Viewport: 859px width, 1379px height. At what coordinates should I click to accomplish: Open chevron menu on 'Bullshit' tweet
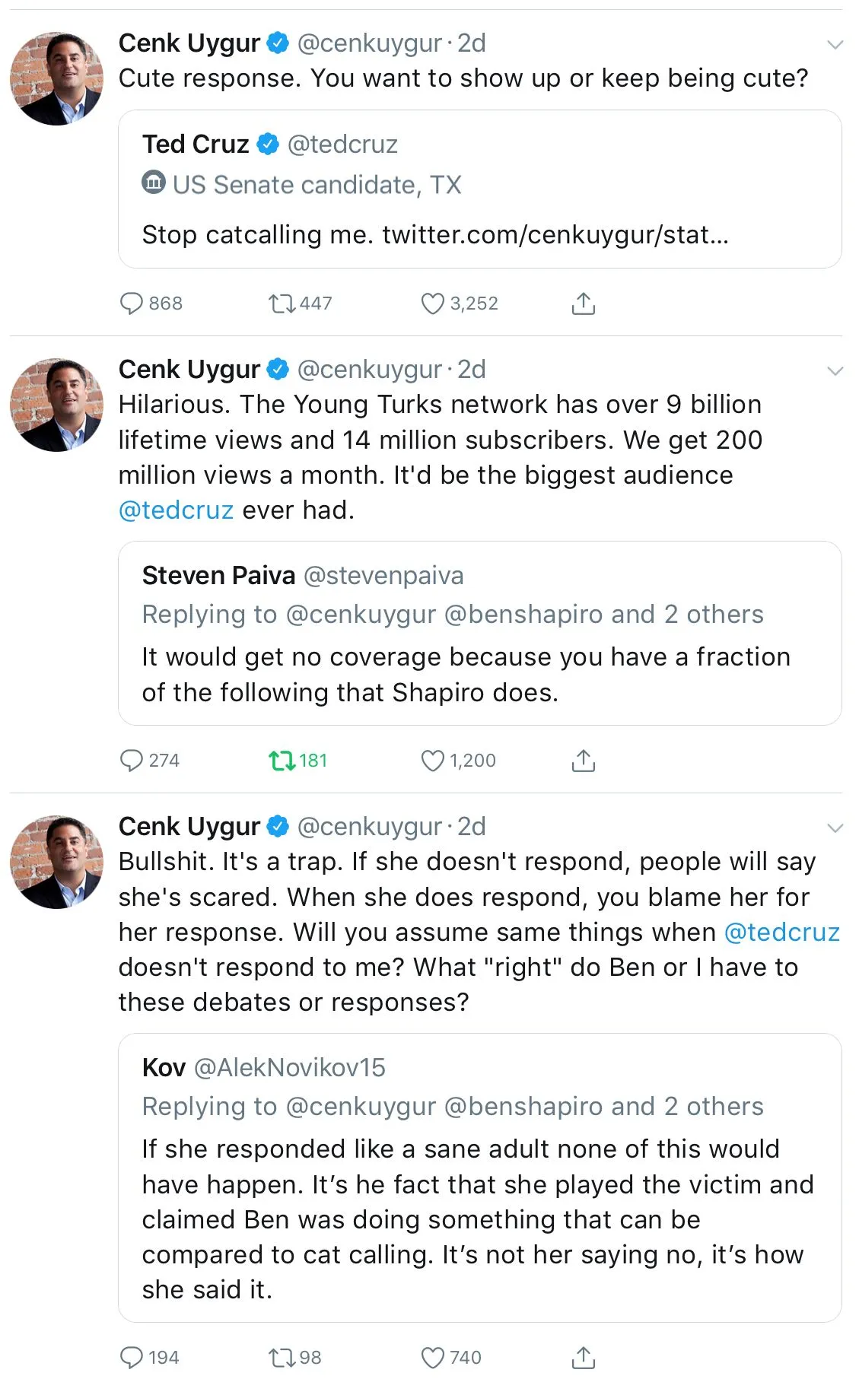835,828
